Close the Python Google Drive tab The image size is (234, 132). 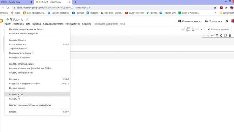click(x=31, y=2)
